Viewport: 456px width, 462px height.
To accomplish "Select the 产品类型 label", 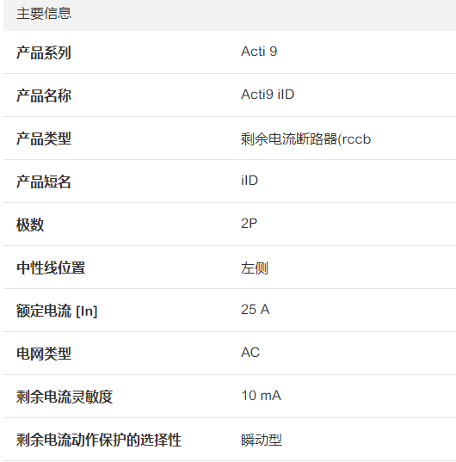I will [x=44, y=139].
